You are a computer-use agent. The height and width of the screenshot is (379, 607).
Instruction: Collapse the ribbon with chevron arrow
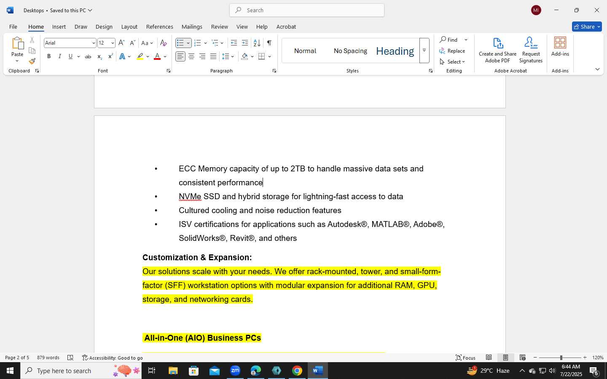597,69
